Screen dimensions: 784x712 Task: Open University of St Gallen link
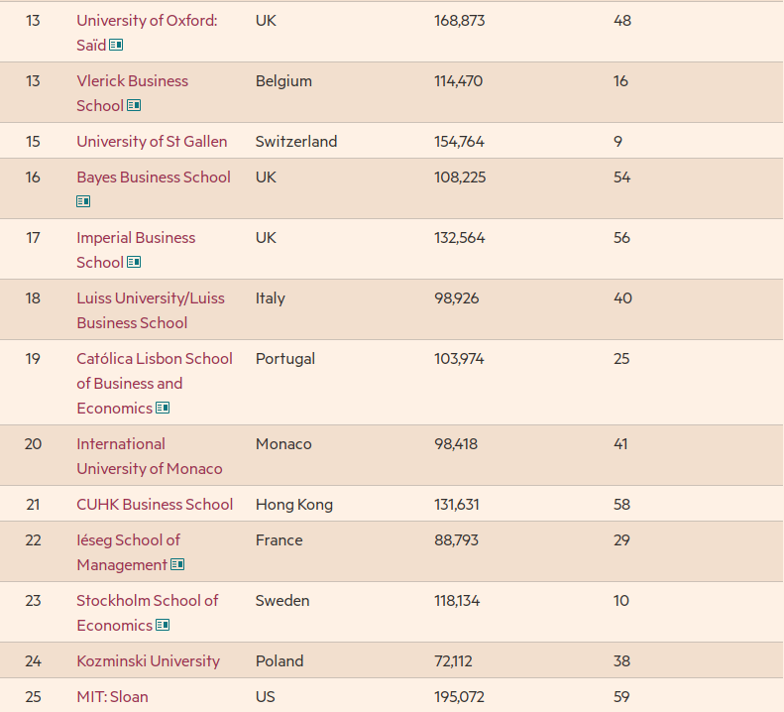tap(152, 142)
